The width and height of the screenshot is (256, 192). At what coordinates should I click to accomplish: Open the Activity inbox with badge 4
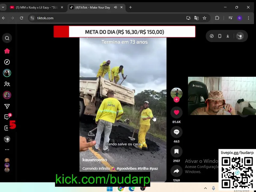pyautogui.click(x=7, y=117)
